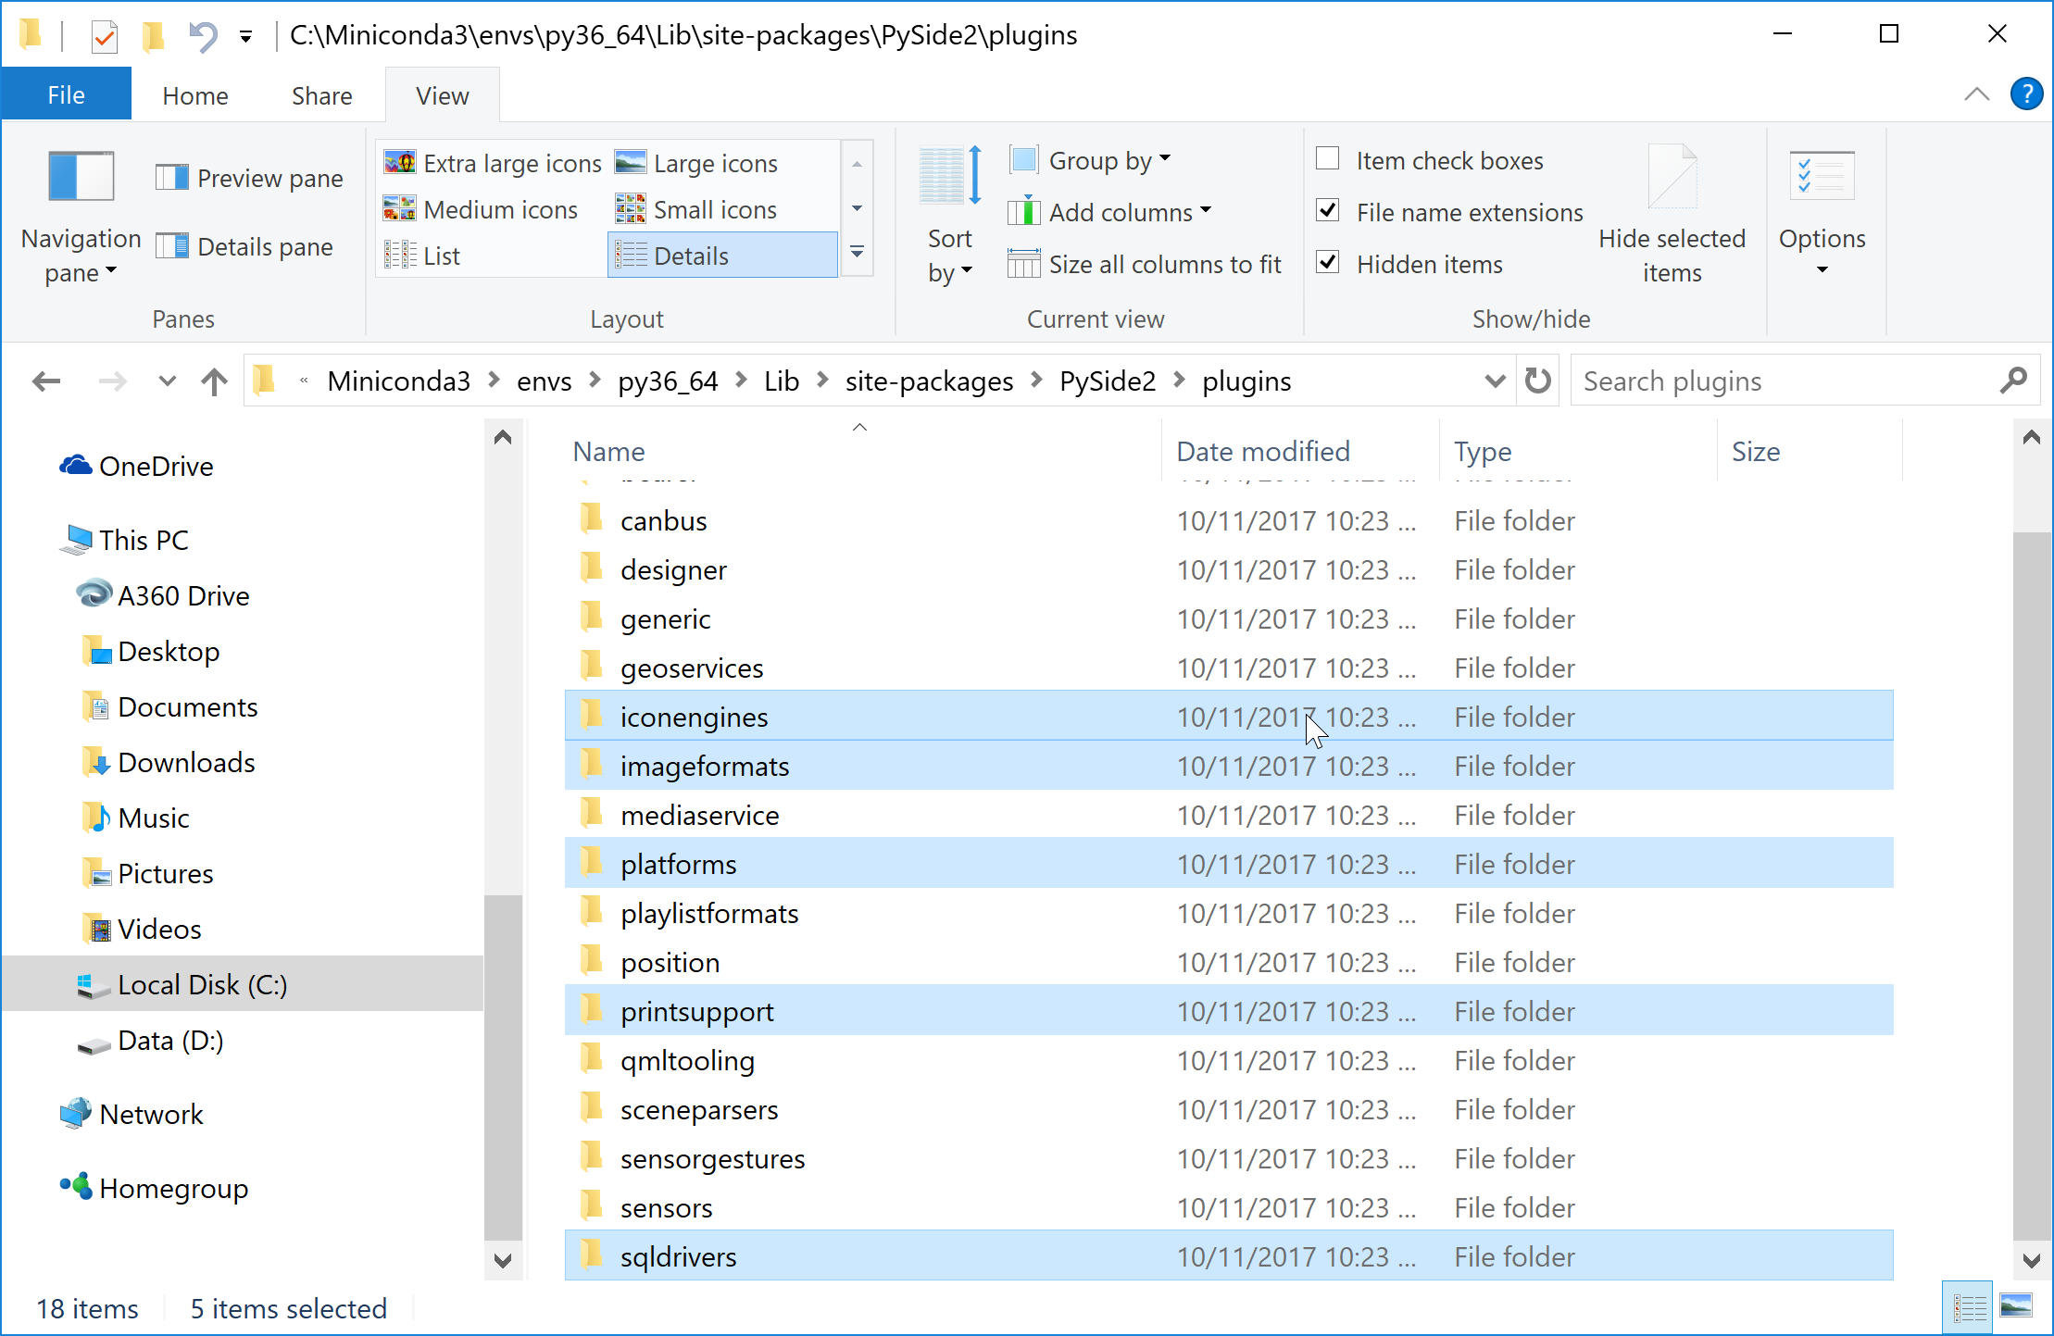Click the PySide2 breadcrumb

point(1108,381)
